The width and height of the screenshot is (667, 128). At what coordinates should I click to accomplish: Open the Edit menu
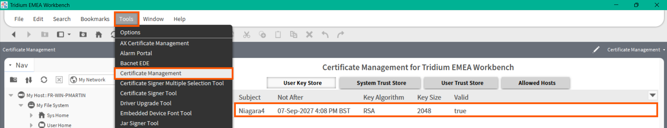coord(38,19)
